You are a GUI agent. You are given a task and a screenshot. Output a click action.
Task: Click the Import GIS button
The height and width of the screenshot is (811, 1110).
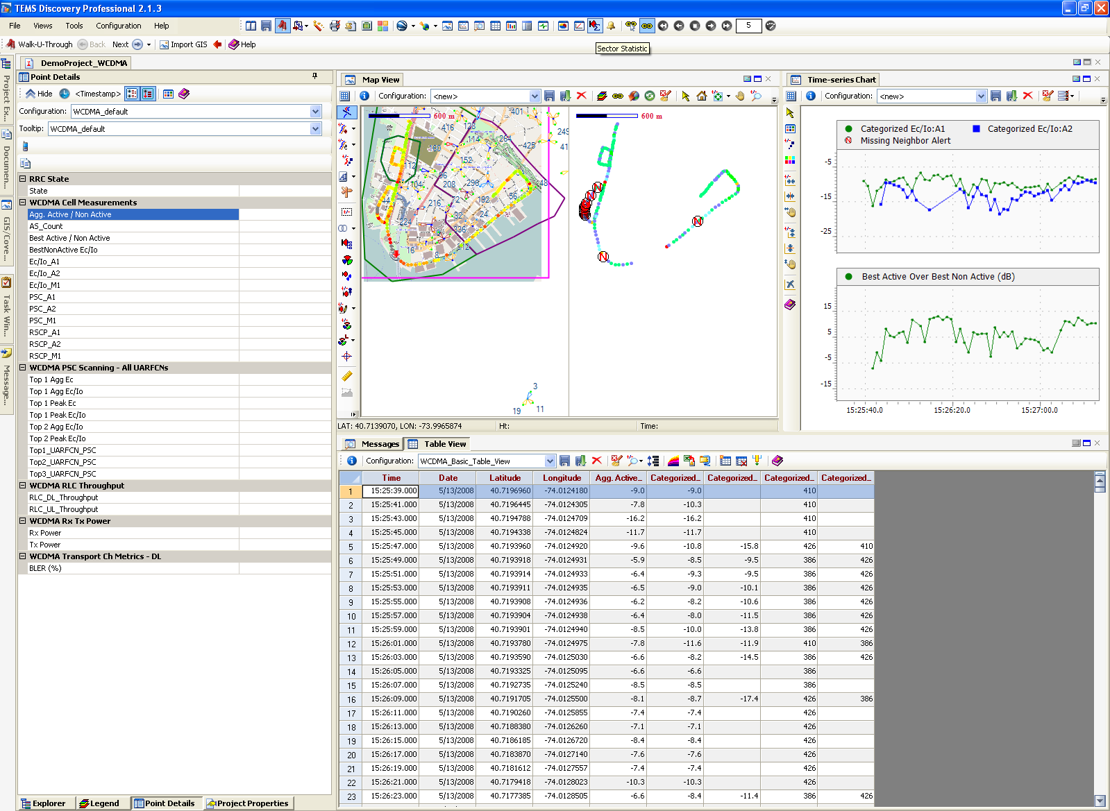pos(183,44)
